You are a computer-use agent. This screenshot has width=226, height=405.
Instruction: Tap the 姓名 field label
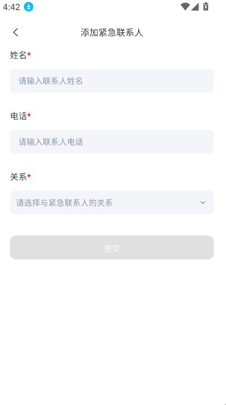(18, 55)
